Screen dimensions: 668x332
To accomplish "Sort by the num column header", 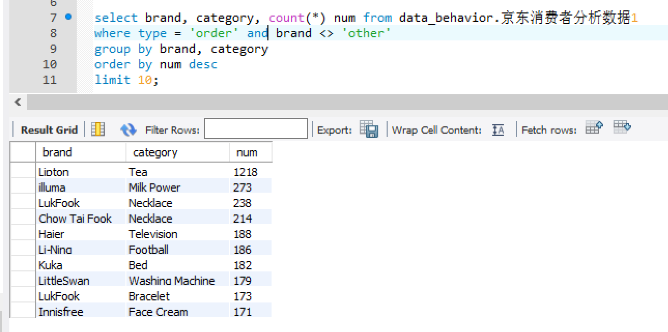I will tap(250, 152).
